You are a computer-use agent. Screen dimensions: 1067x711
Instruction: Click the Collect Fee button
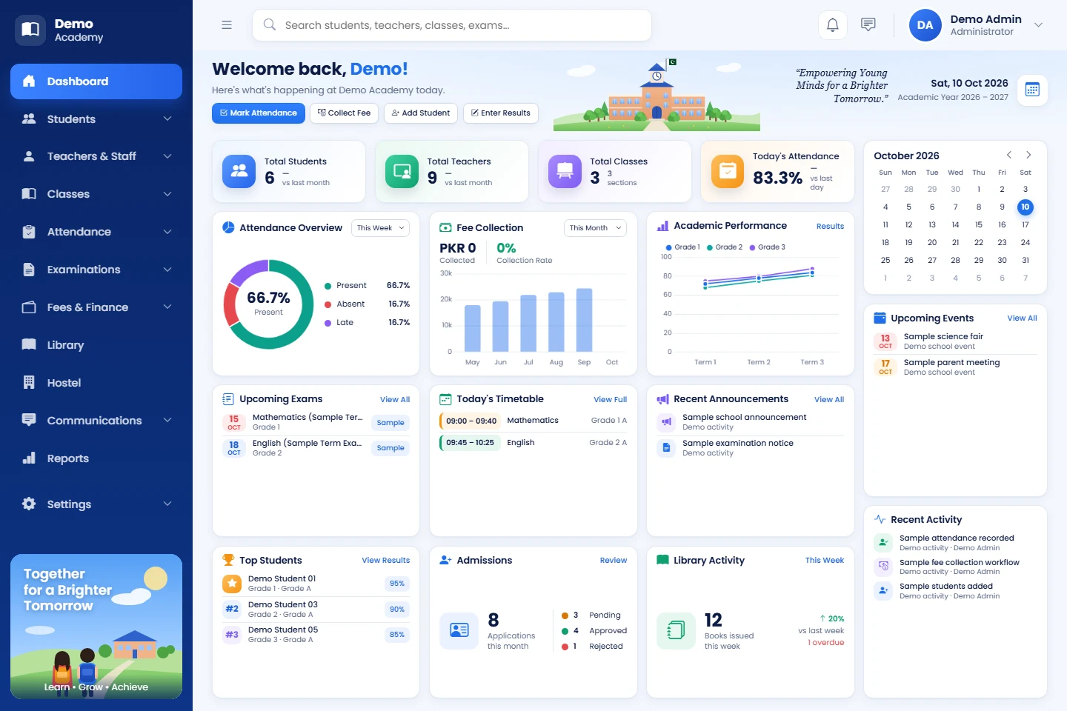(345, 113)
